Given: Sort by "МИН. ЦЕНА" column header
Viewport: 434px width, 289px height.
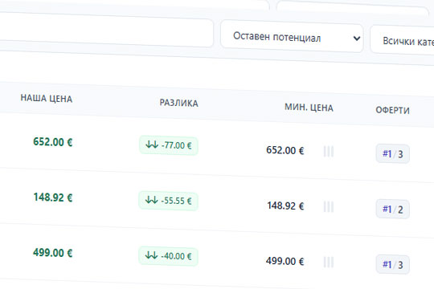Looking at the screenshot, I should coord(309,108).
